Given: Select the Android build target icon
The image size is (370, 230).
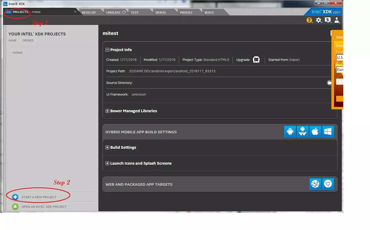Looking at the screenshot, I should [290, 132].
